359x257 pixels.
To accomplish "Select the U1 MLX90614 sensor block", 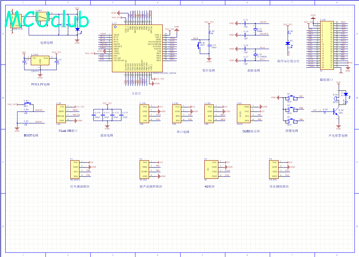I will point(75,170).
